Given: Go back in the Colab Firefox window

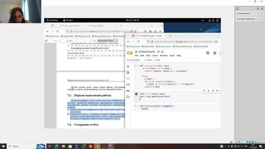Looking at the screenshot, I should [128, 41].
